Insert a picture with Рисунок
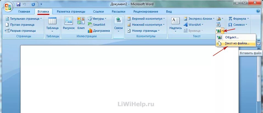This screenshot has width=263, height=113. pyautogui.click(x=69, y=24)
